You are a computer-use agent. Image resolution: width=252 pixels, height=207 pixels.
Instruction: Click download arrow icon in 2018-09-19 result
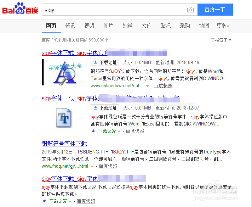click(96, 62)
